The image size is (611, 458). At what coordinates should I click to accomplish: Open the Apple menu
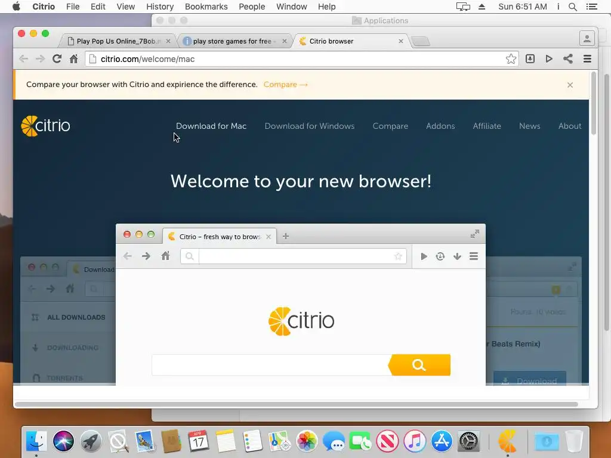(x=16, y=7)
